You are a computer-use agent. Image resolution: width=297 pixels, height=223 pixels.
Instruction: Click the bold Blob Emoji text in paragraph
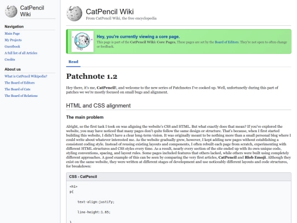(x=255, y=157)
